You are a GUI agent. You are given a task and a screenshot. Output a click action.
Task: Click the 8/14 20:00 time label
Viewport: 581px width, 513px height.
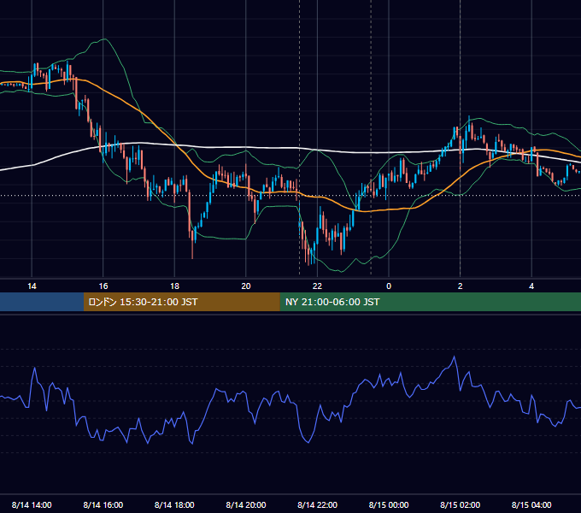(246, 504)
